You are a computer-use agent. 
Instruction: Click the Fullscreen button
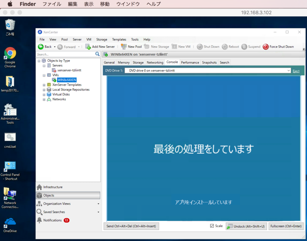tap(286, 226)
